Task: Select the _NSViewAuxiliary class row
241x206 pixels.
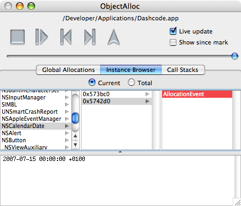Action: [x=36, y=147]
